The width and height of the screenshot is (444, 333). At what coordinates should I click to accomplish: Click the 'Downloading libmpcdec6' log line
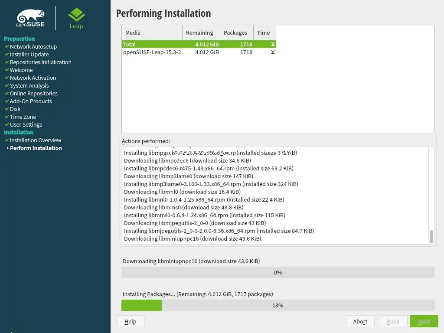pyautogui.click(x=187, y=160)
